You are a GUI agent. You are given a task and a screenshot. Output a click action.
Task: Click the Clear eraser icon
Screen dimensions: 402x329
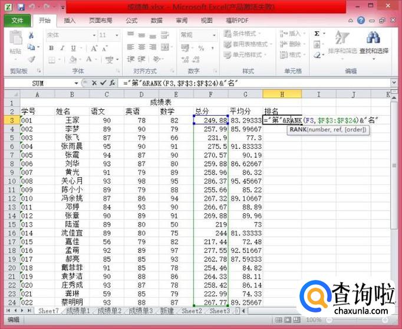point(317,55)
